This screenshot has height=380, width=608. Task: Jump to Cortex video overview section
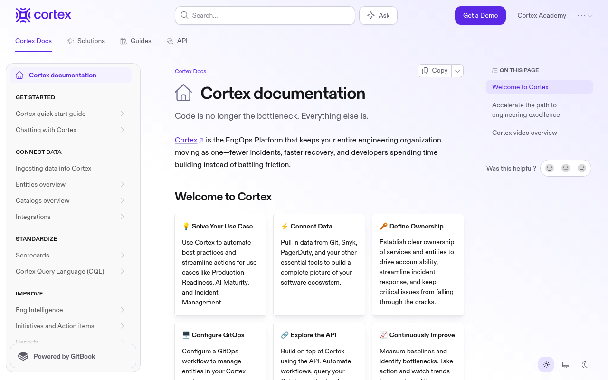click(x=540, y=133)
